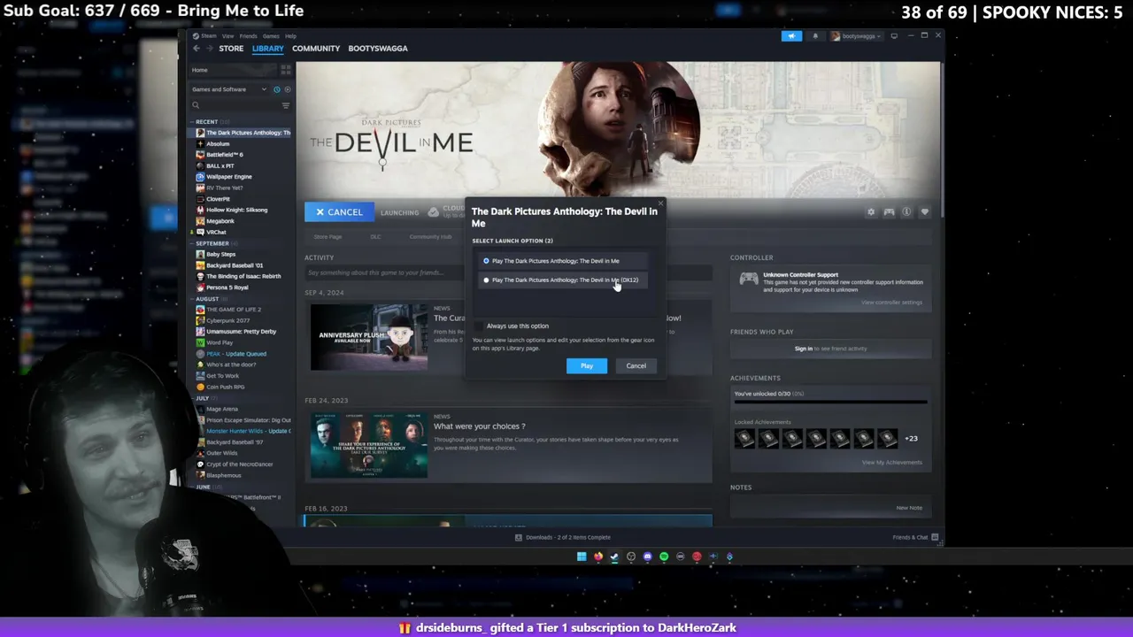The image size is (1133, 637).
Task: Open the game's Community Hub link
Action: click(430, 237)
